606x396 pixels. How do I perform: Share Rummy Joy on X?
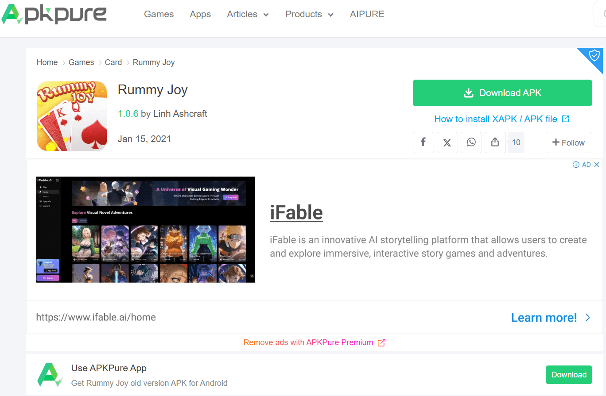[447, 142]
